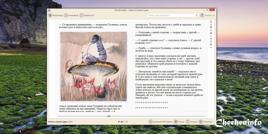Open the Заметки (0) notes panel

[x=87, y=15]
